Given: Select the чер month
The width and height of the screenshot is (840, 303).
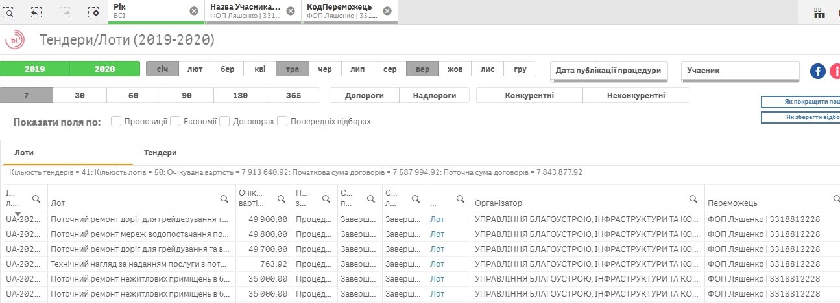Looking at the screenshot, I should (x=325, y=69).
